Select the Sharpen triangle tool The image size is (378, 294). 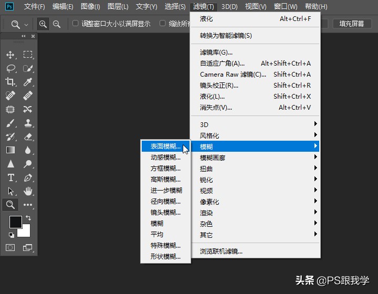tap(10, 164)
